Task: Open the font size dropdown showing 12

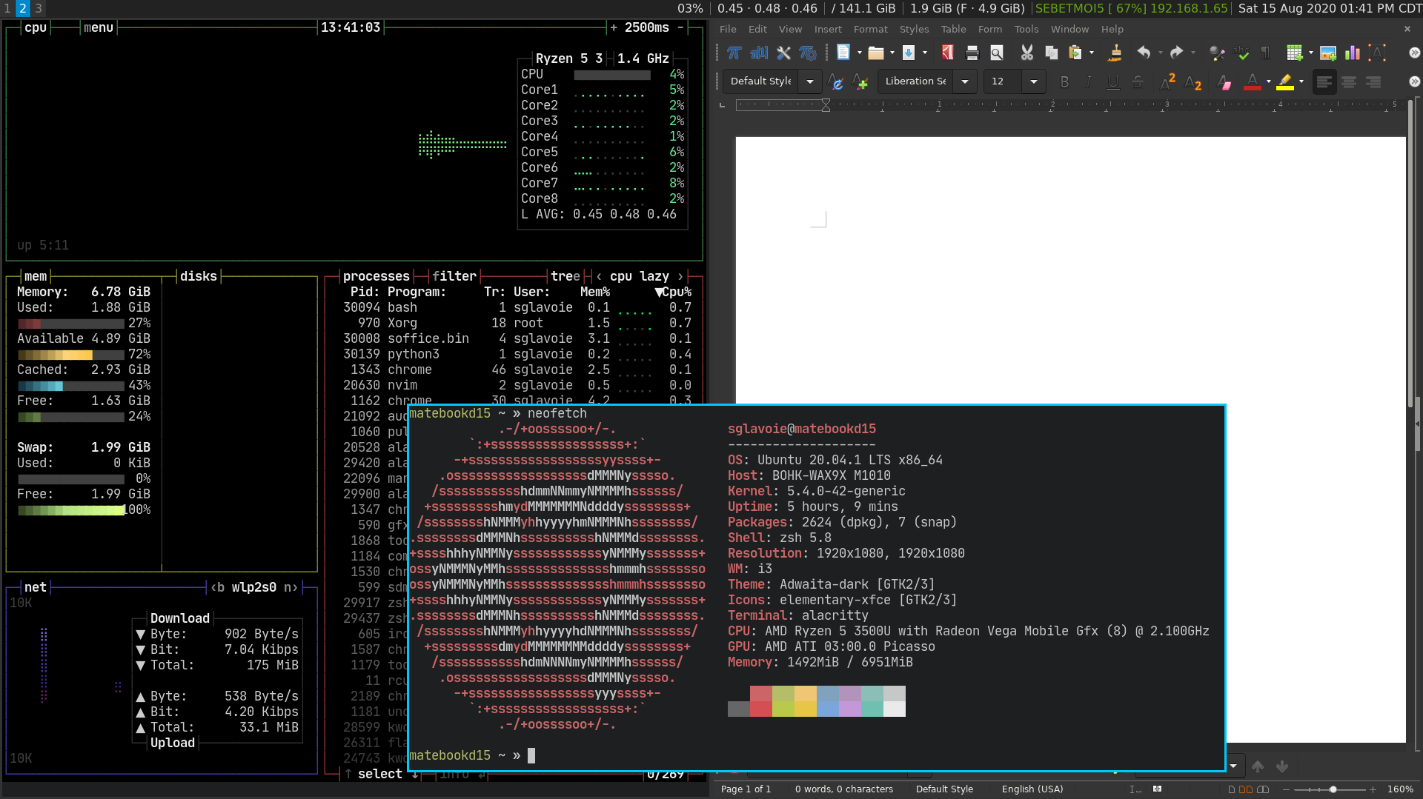Action: [1034, 81]
